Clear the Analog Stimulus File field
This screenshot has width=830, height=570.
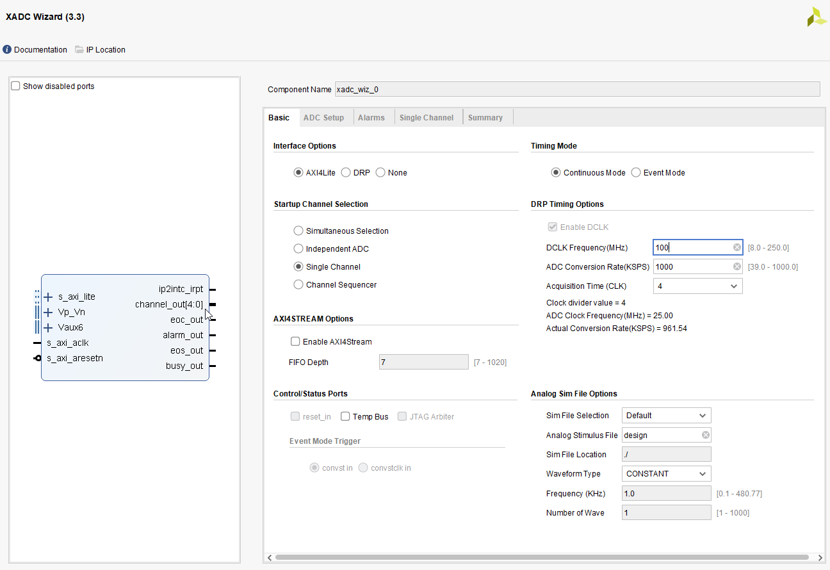pyautogui.click(x=706, y=435)
